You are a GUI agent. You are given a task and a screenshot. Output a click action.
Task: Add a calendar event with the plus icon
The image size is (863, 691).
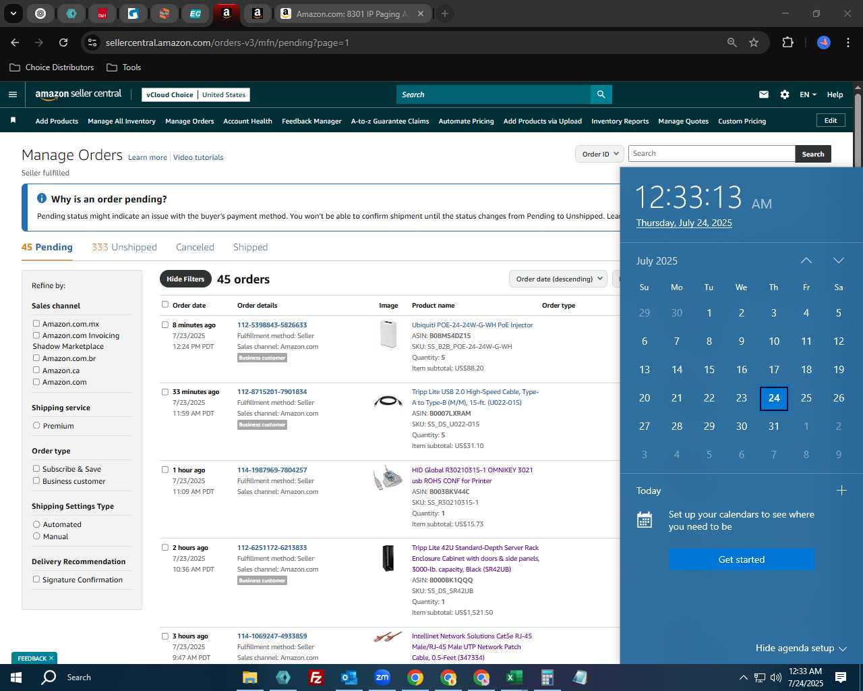[x=841, y=491]
